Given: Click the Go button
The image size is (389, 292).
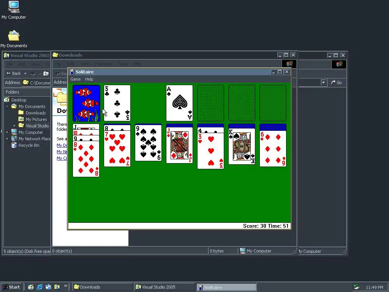Looking at the screenshot, I should point(337,83).
